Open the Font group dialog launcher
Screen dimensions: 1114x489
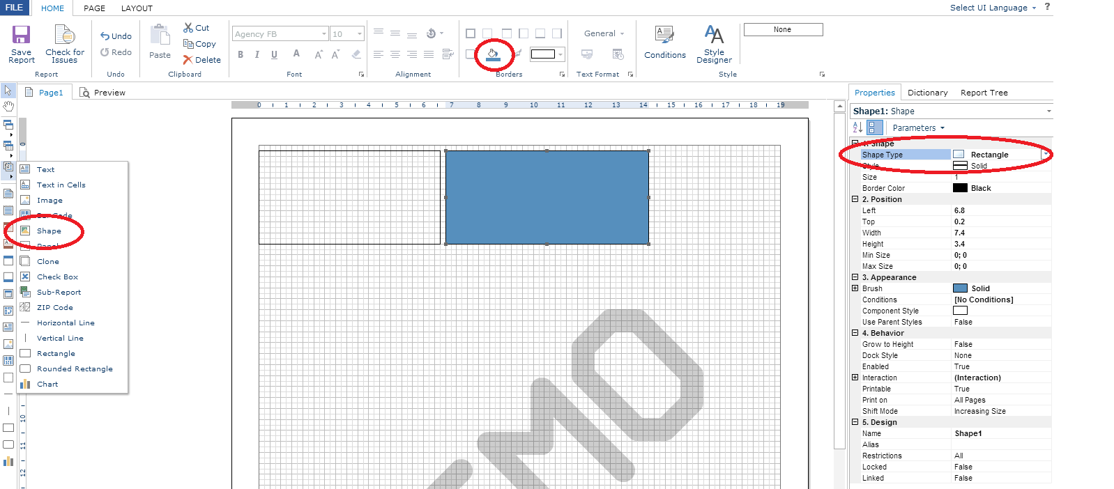coord(361,74)
